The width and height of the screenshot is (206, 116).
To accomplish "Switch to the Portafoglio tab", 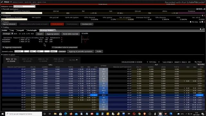I will tap(32, 30).
